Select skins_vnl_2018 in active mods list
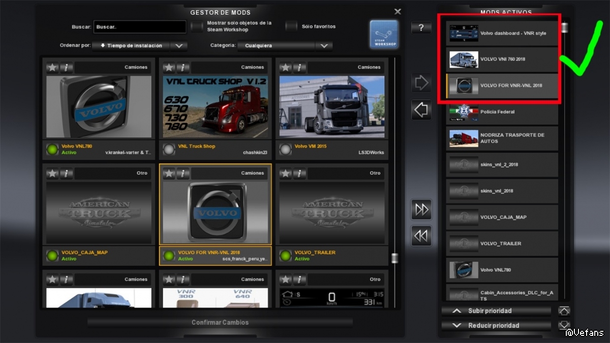610x343 pixels. [x=502, y=191]
